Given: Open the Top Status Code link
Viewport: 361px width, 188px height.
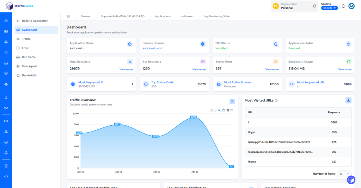Looking at the screenshot, I should coord(162,82).
